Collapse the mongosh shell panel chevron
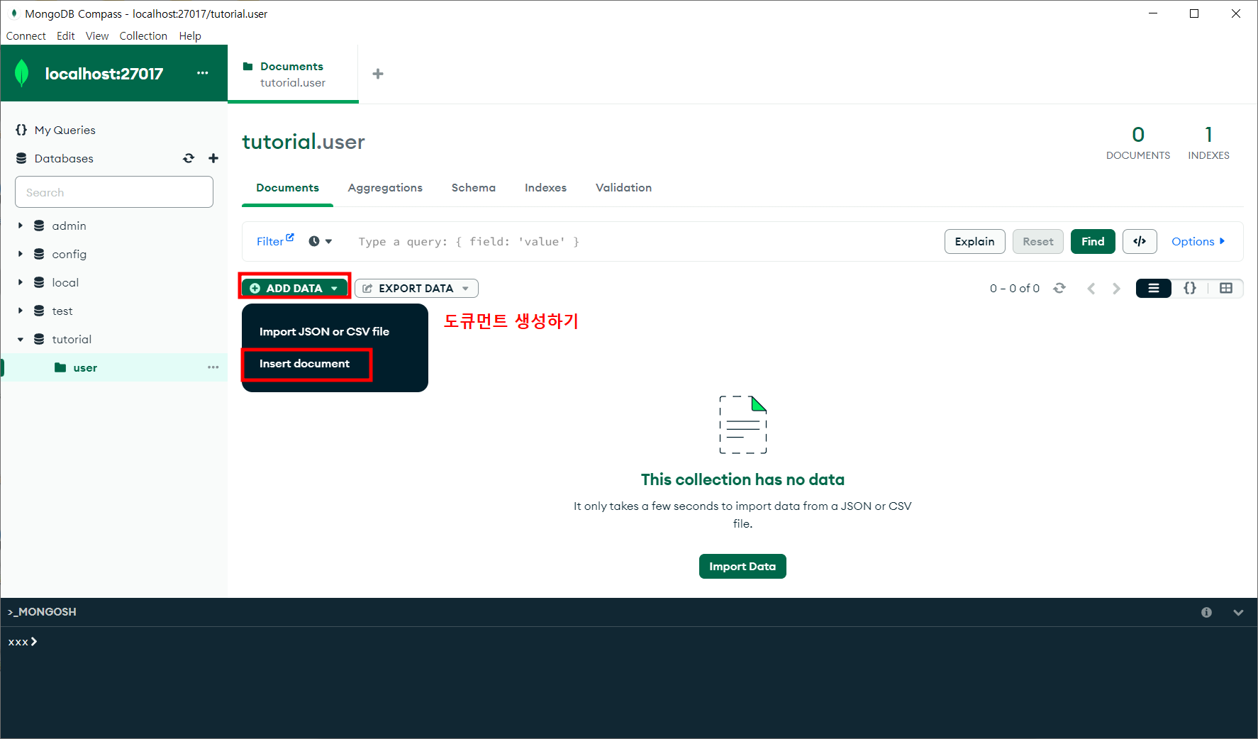 1238,612
